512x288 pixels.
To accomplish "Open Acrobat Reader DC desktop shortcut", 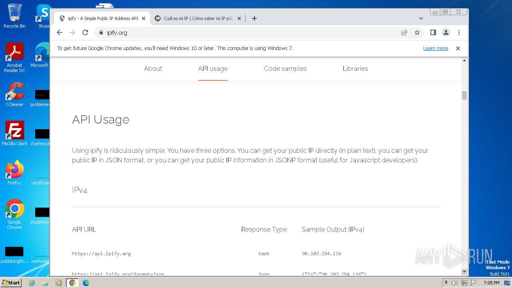I will coord(14,58).
